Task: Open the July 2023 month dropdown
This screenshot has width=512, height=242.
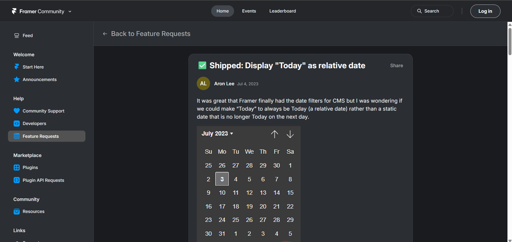Action: point(217,134)
